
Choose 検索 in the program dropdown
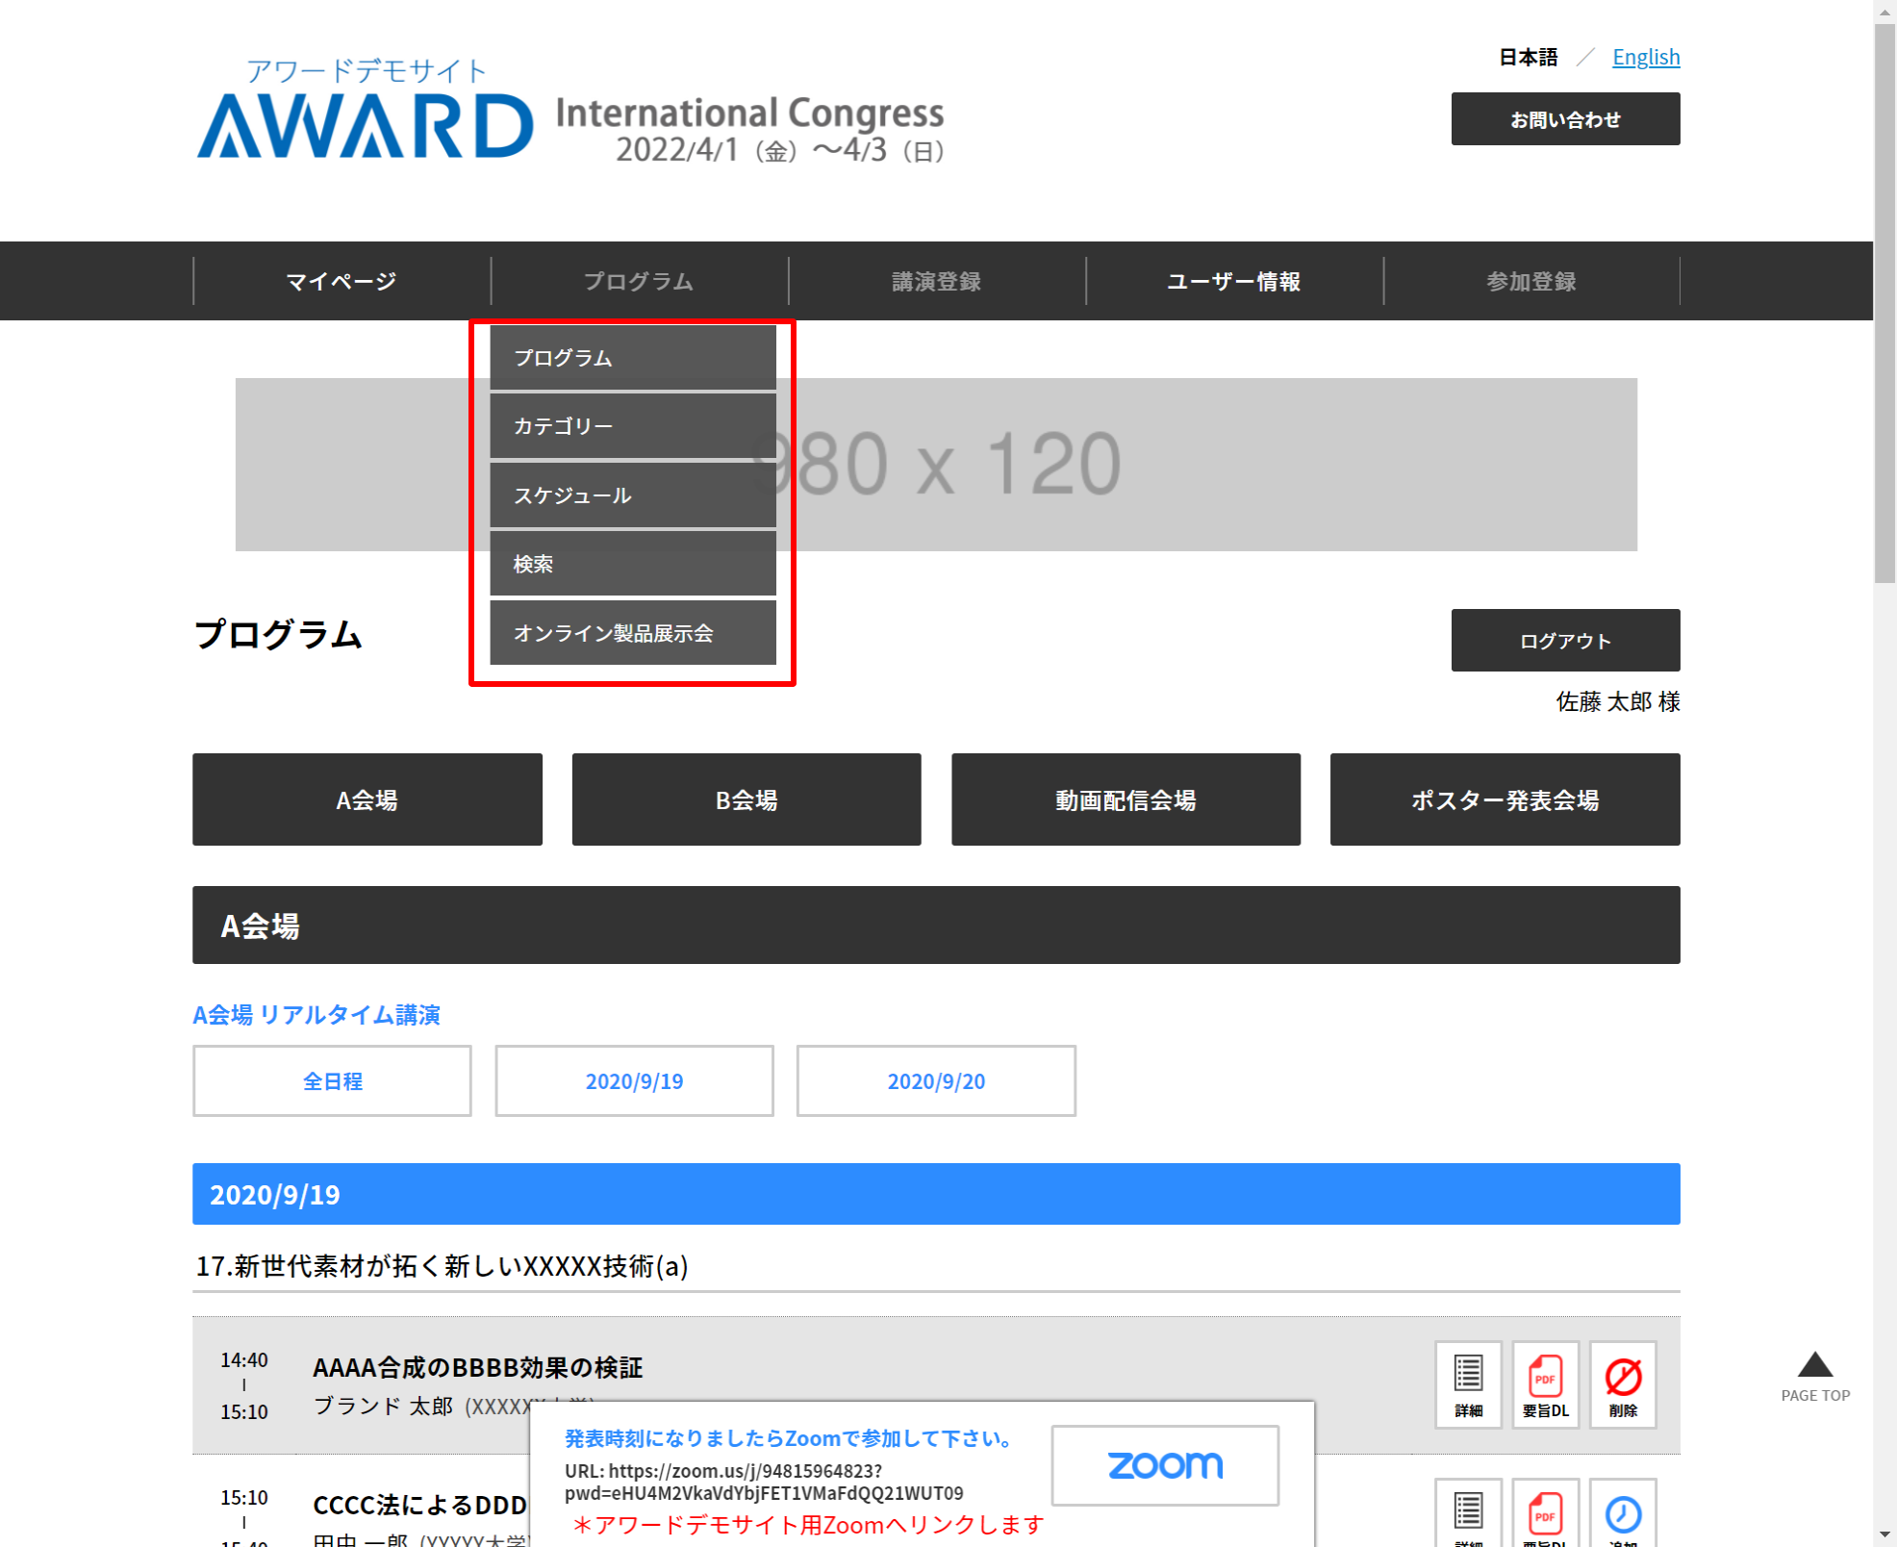click(632, 564)
